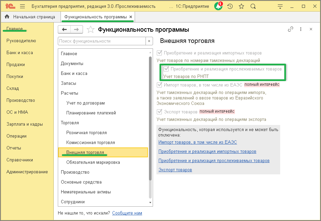Image resolution: width=321 pixels, height=221 pixels.
Task: Open the Банк и касса section
Action: click(x=19, y=53)
